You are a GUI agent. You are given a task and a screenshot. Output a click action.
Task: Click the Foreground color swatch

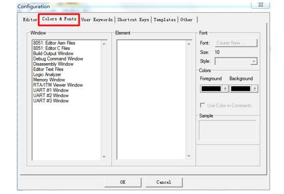coord(211,89)
